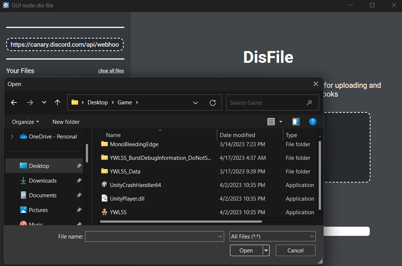Expand the address bar history dropdown
This screenshot has height=266, width=402.
click(195, 103)
